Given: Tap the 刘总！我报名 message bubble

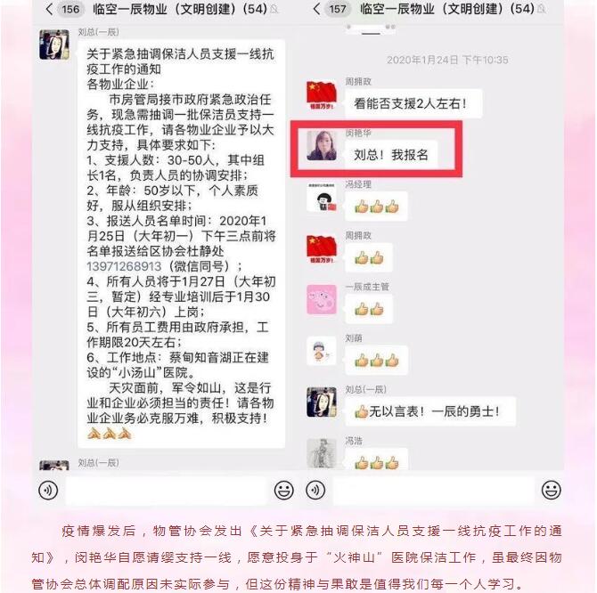Looking at the screenshot, I should pos(391,155).
